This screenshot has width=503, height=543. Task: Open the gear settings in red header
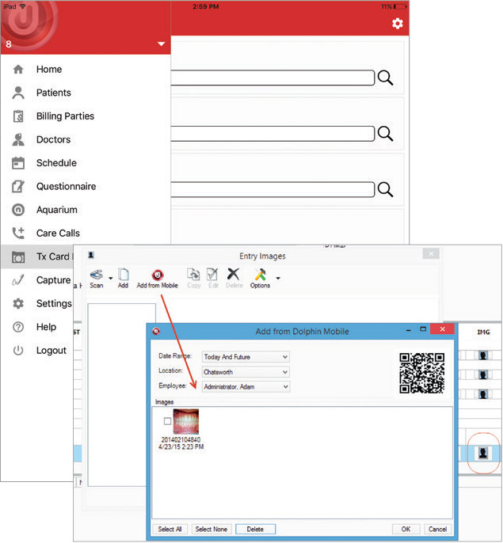398,24
